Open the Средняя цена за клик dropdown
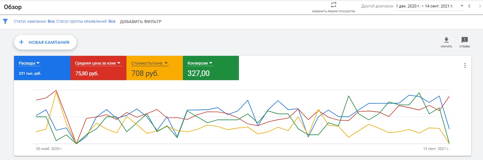The width and height of the screenshot is (483, 160). [119, 63]
